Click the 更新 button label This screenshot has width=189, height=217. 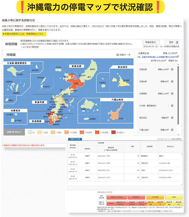(x=171, y=42)
